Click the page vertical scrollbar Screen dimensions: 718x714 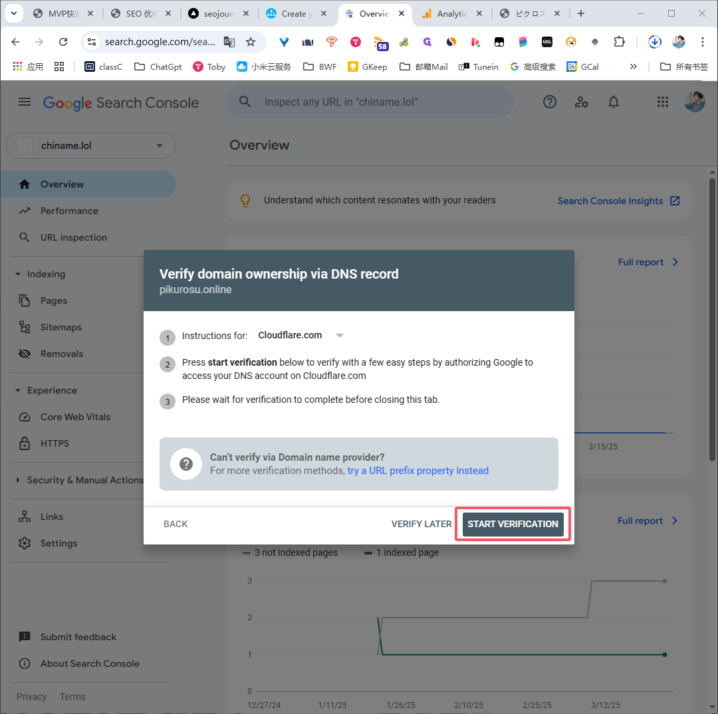[712, 319]
